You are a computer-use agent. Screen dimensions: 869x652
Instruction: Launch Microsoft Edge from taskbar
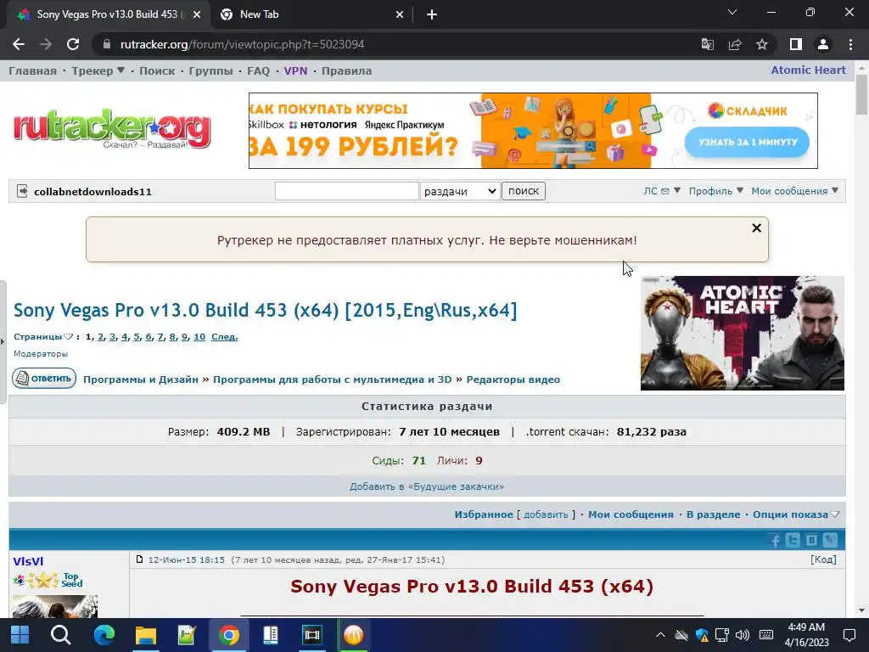[x=104, y=635]
